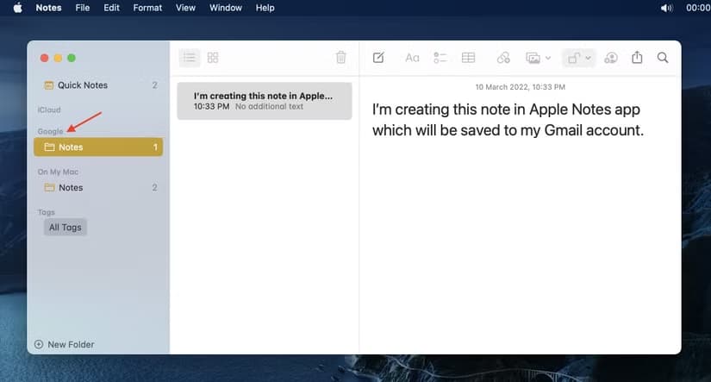Click New Folder button
Screen dimensions: 711x382
pyautogui.click(x=65, y=344)
